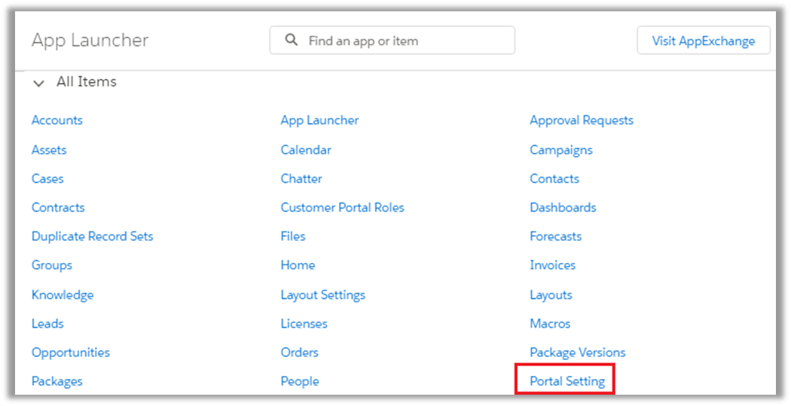Select the Package Versions link
The height and width of the screenshot is (406, 791).
pos(577,353)
